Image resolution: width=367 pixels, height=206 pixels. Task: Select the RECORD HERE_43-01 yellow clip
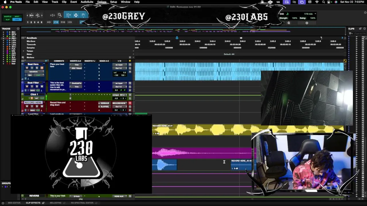(206, 130)
